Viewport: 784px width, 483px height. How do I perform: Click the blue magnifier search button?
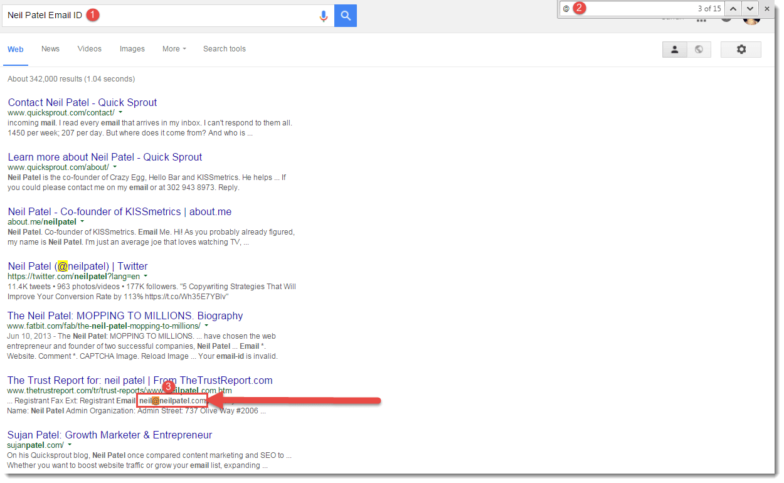click(x=346, y=16)
